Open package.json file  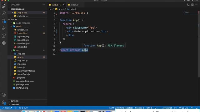point(22,85)
